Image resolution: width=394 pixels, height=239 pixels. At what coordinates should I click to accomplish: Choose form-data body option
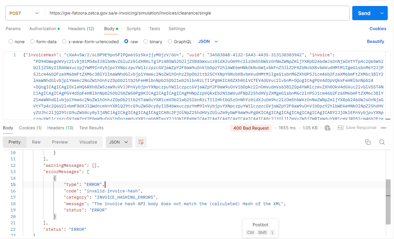[32, 41]
